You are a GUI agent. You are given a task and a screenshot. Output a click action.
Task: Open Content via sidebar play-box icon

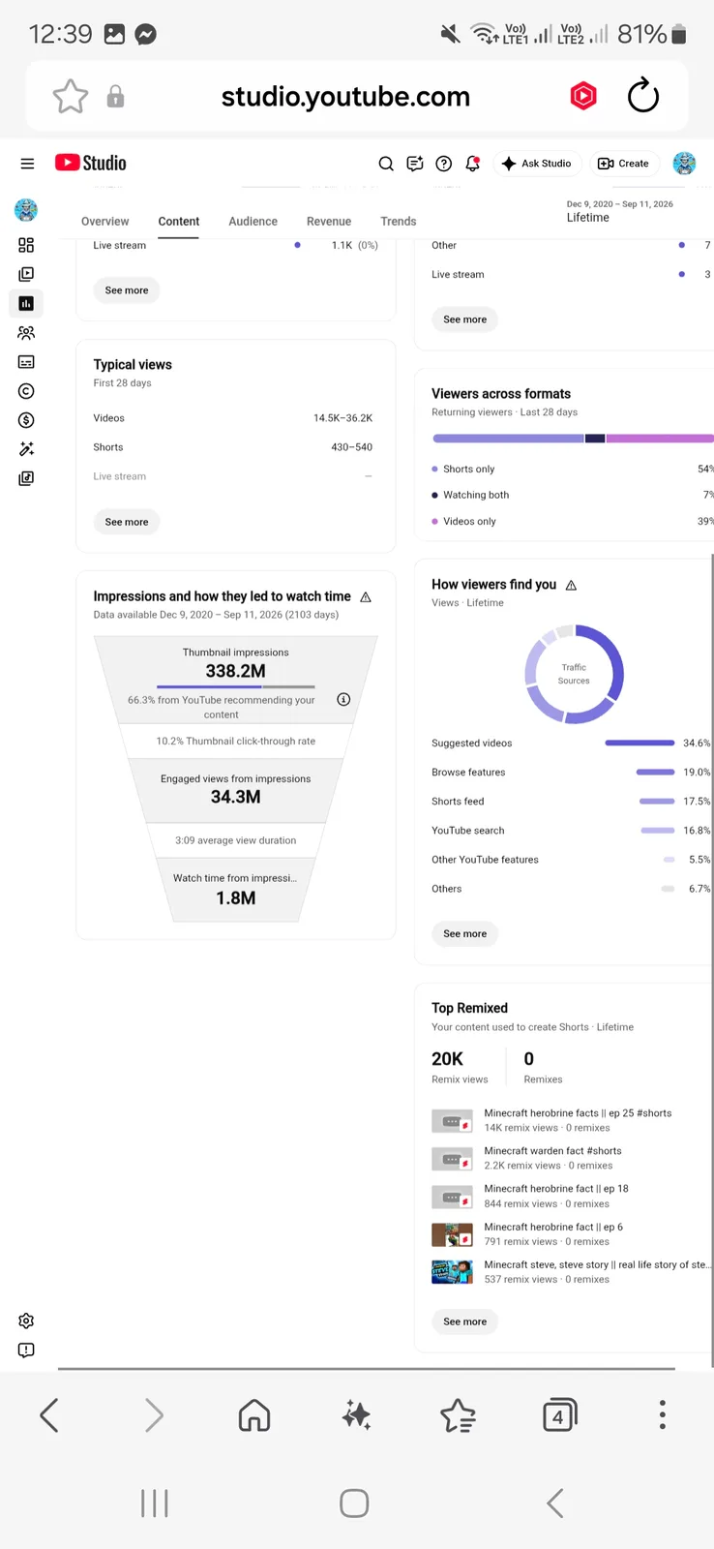tap(26, 274)
